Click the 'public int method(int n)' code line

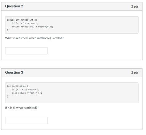point(23,20)
